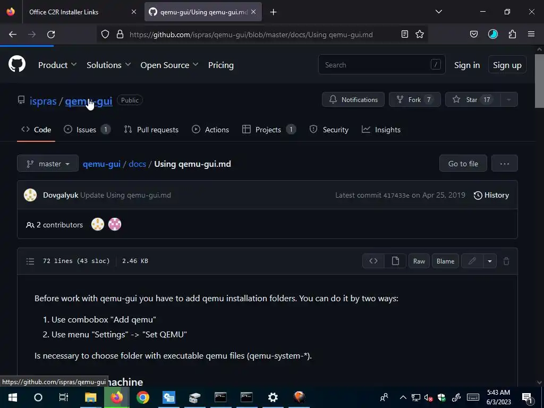Open Windows Start menu
This screenshot has width=544, height=408.
point(13,397)
